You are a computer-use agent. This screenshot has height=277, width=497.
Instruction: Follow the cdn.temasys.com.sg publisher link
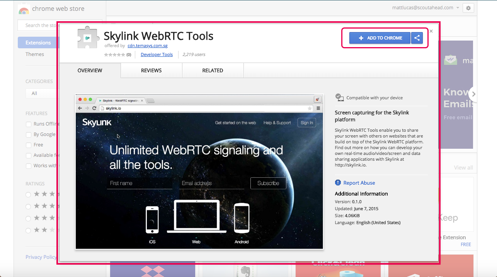(148, 46)
